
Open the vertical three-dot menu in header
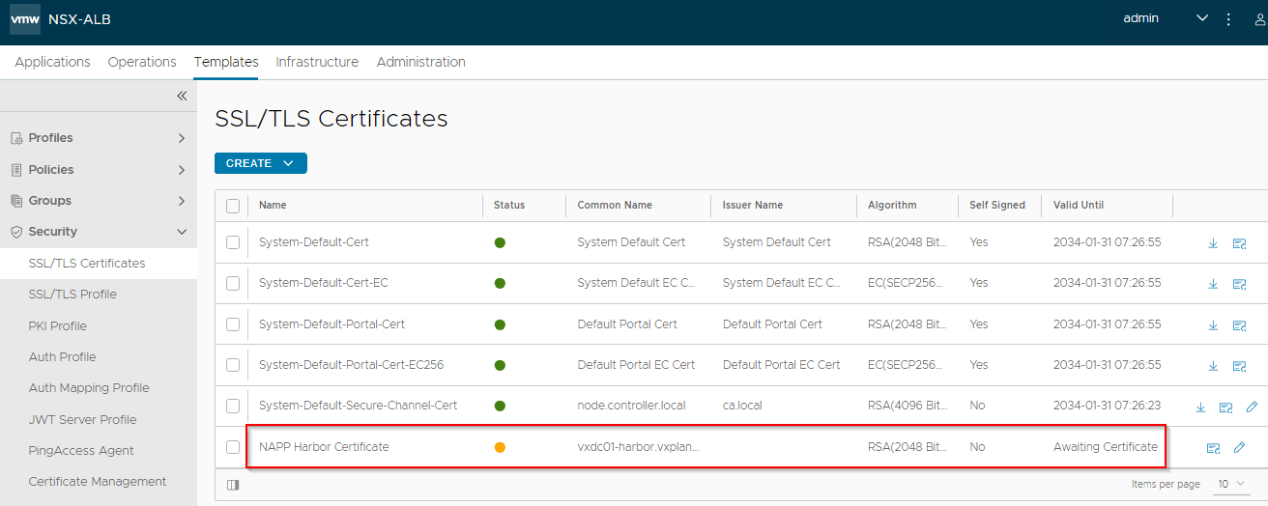click(x=1228, y=19)
